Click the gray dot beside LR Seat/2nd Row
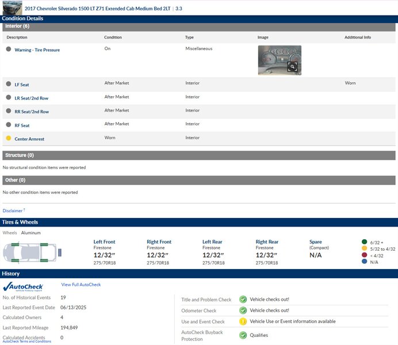Viewport: 398px width, 345px height. [x=9, y=97]
